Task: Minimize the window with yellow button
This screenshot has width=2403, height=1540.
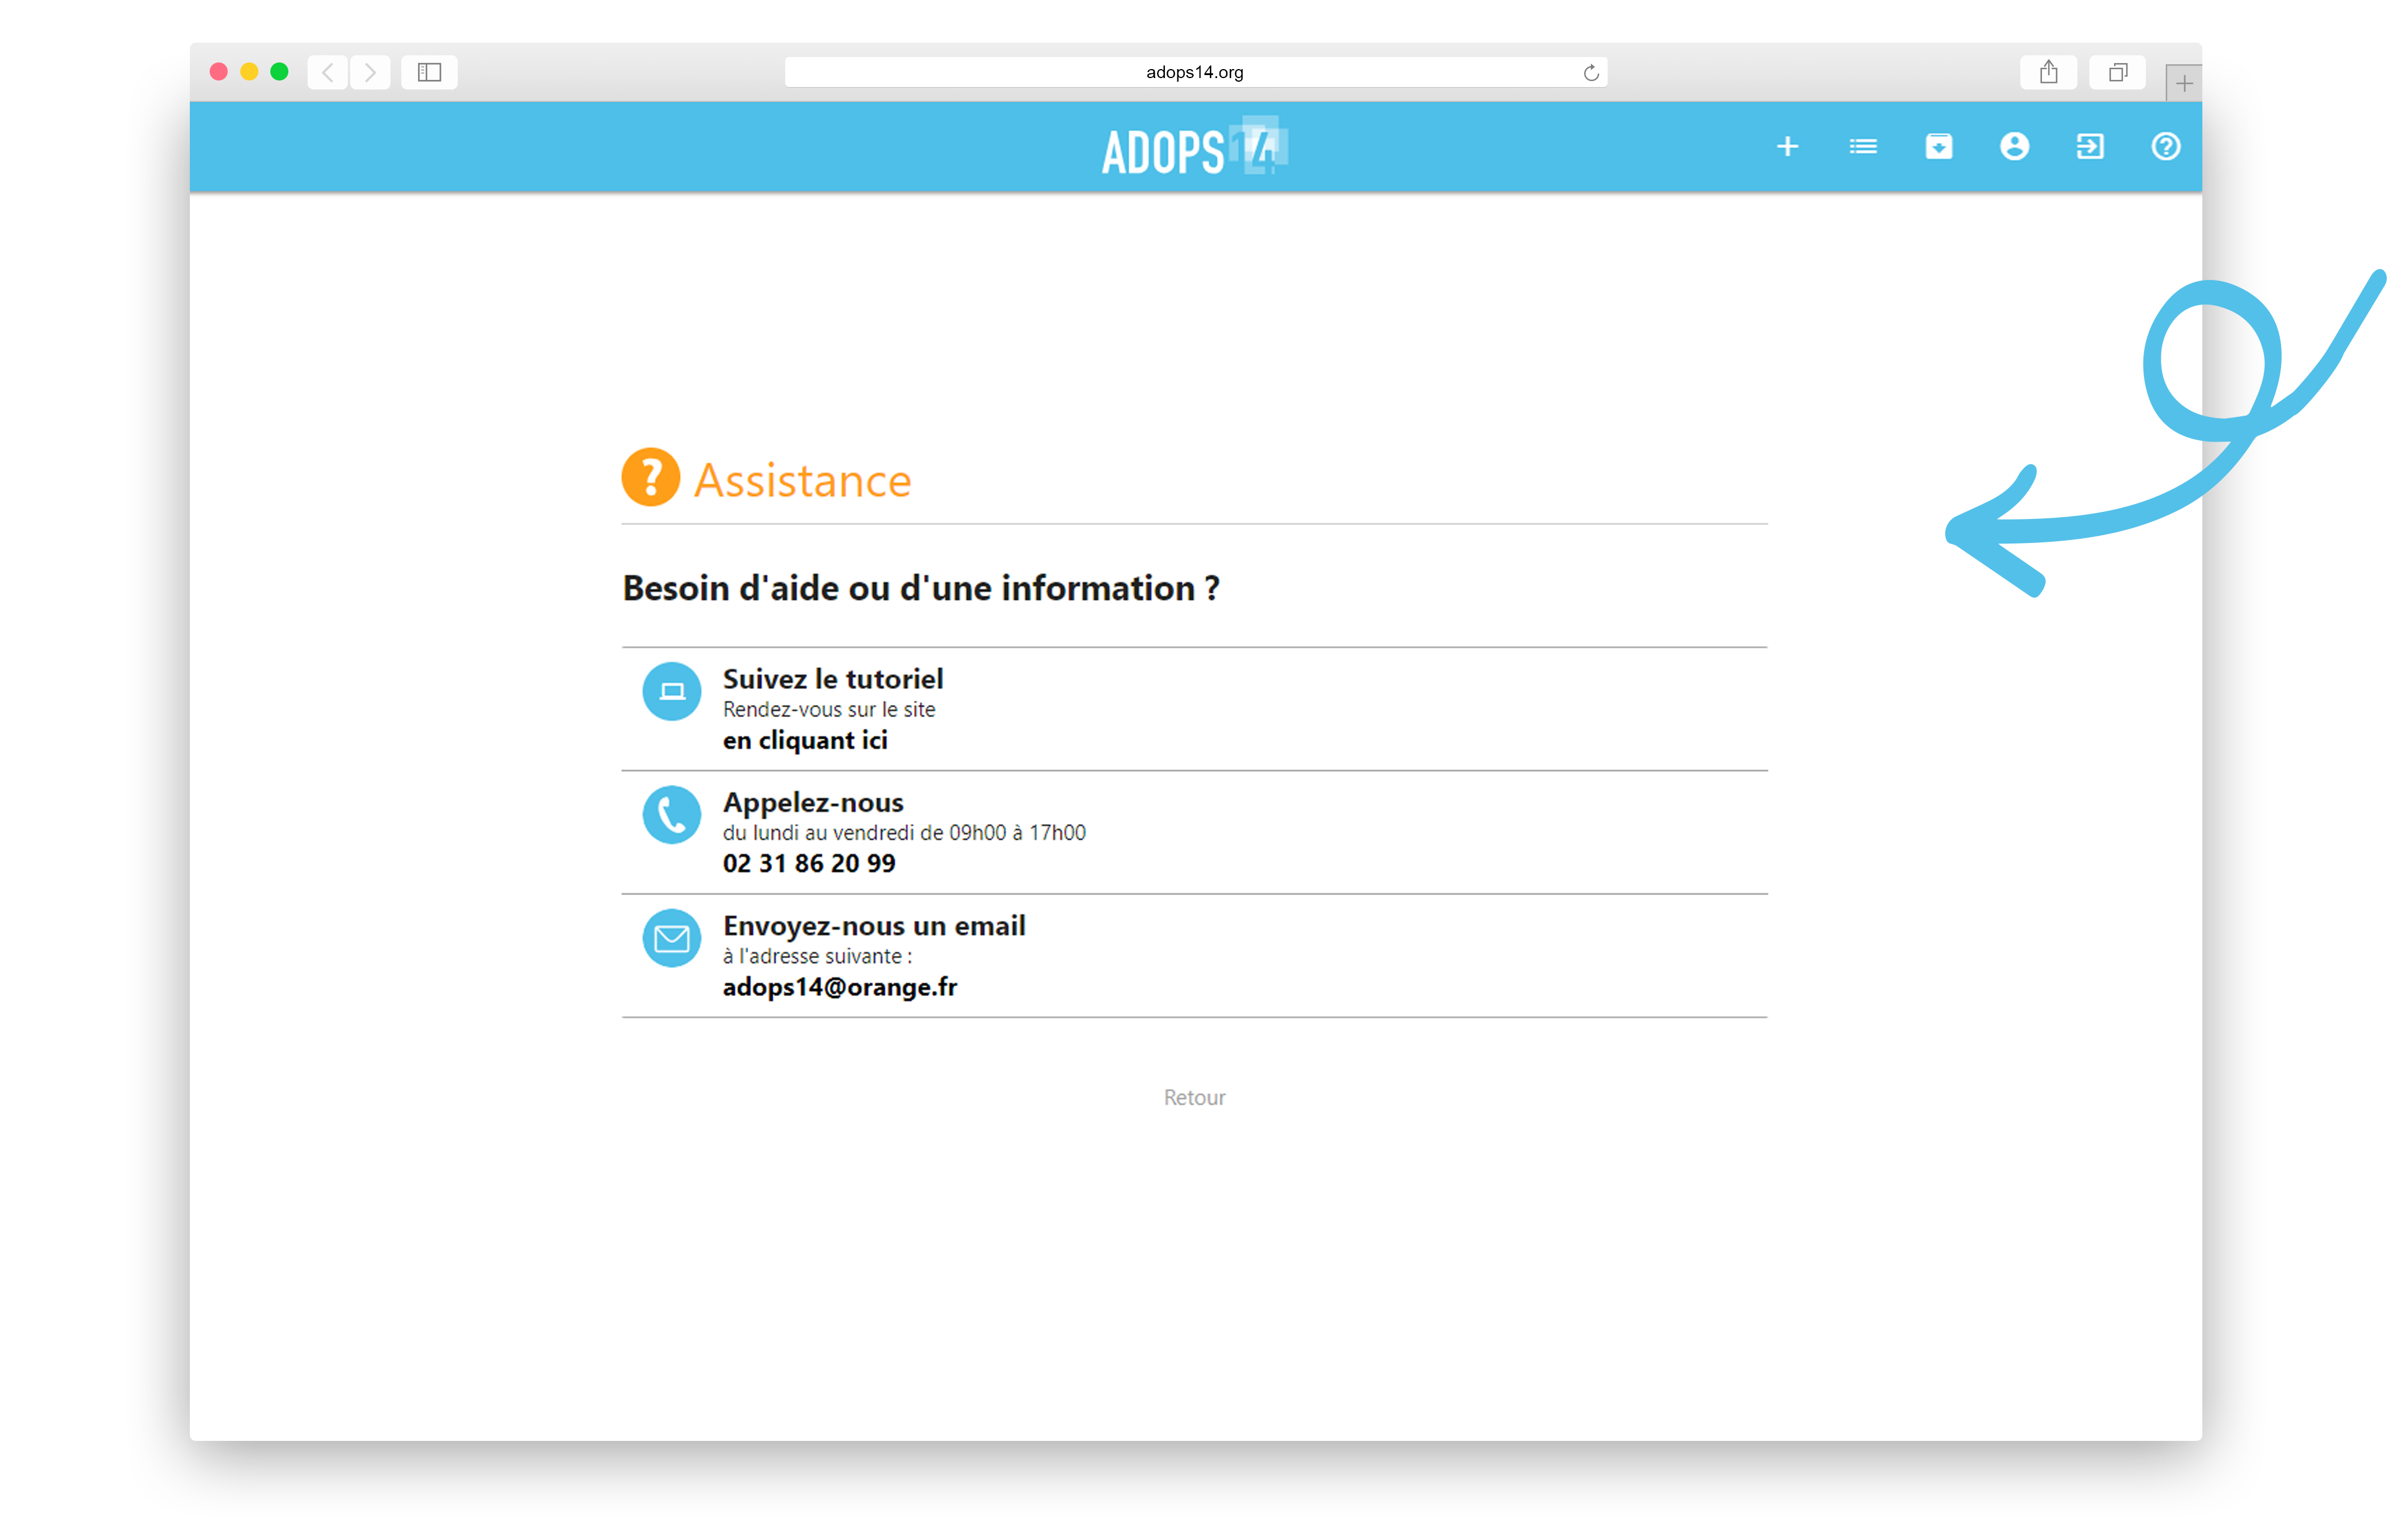Action: coord(249,72)
